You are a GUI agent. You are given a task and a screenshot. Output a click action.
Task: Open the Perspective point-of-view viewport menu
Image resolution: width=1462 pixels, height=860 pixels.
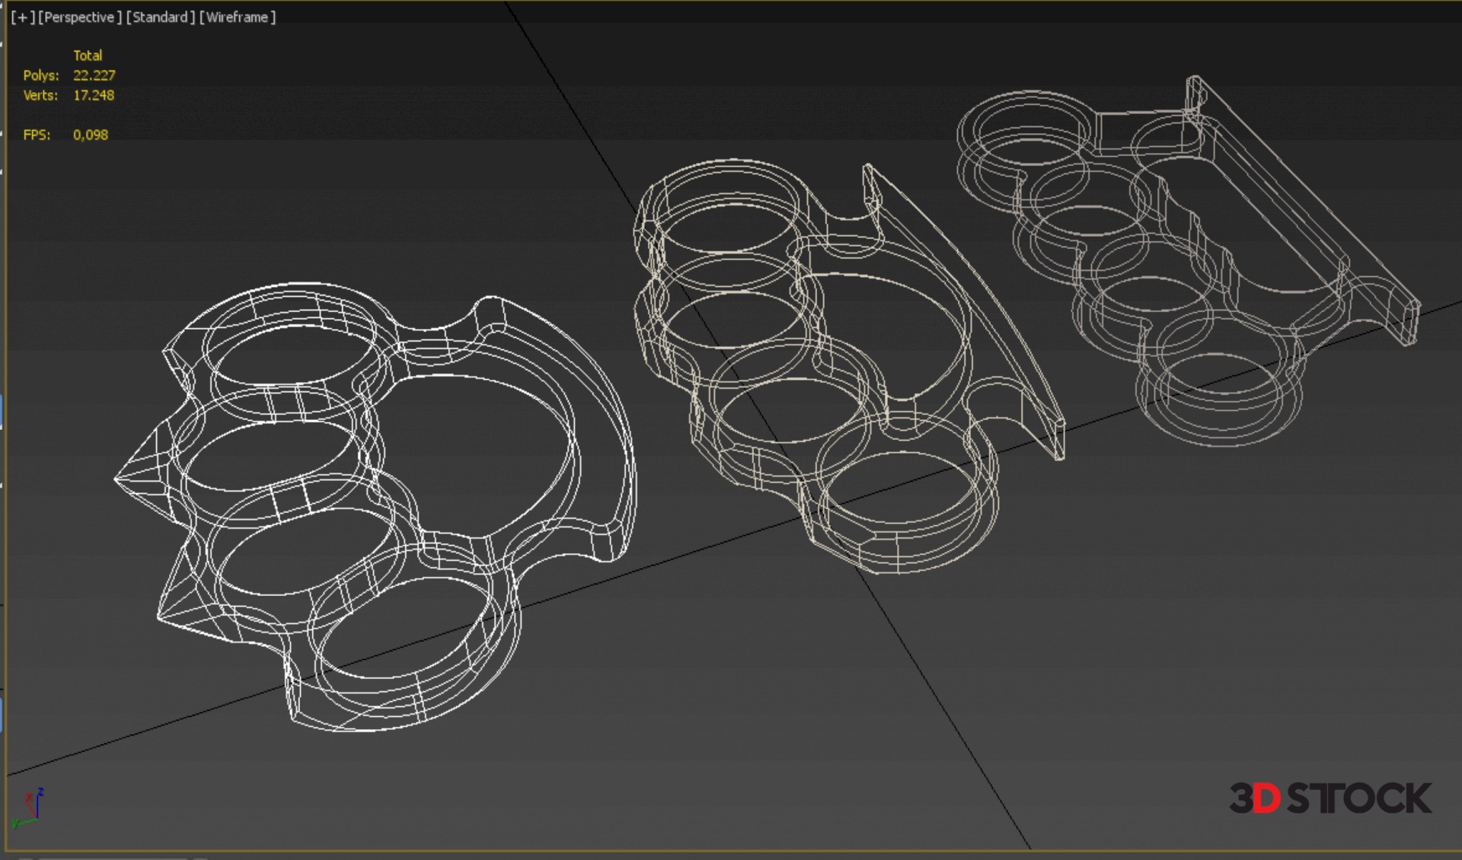[79, 17]
